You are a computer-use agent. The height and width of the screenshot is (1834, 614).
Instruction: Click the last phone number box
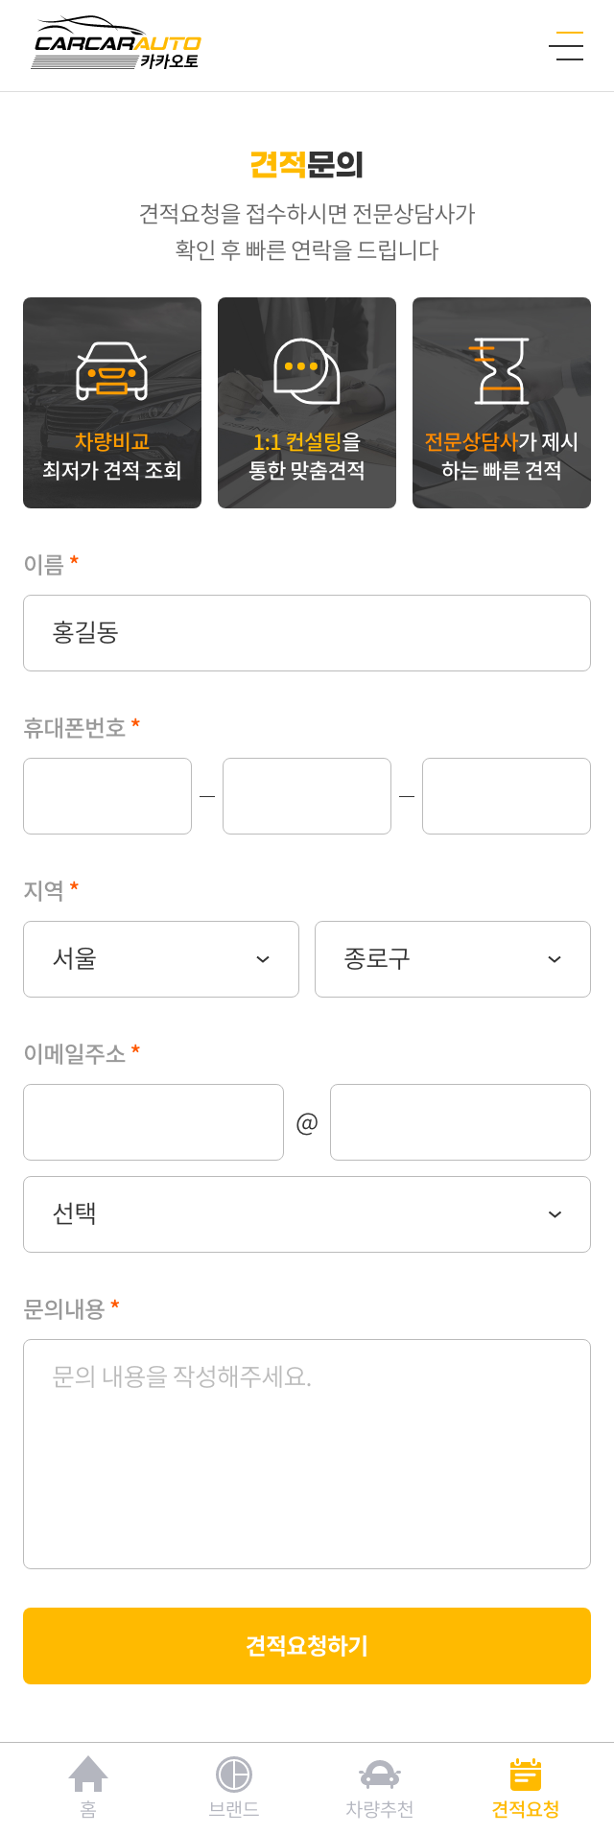click(507, 796)
